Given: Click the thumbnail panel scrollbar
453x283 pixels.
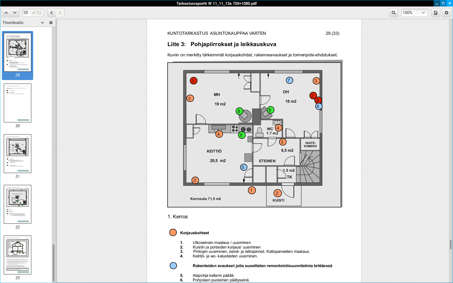Looking at the screenshot, I should click(53, 263).
